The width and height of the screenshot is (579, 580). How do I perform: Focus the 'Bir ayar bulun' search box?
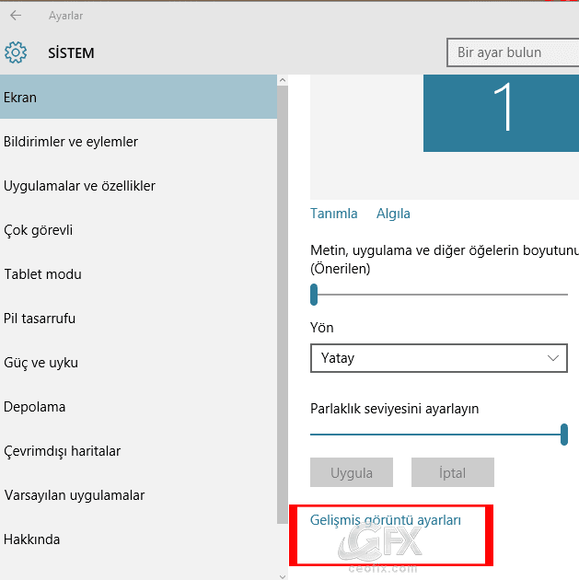pos(513,52)
